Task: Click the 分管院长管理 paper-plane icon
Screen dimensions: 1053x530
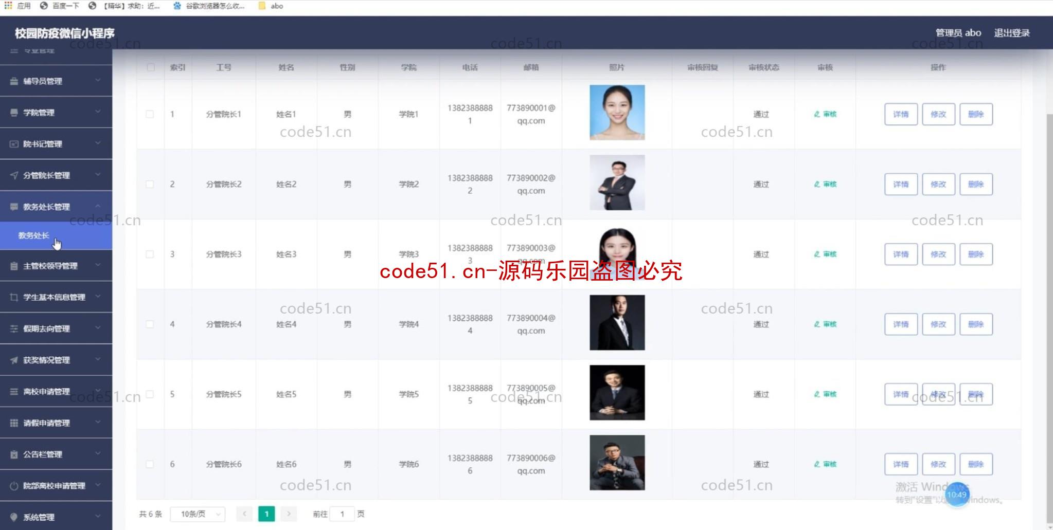Action: coord(14,175)
